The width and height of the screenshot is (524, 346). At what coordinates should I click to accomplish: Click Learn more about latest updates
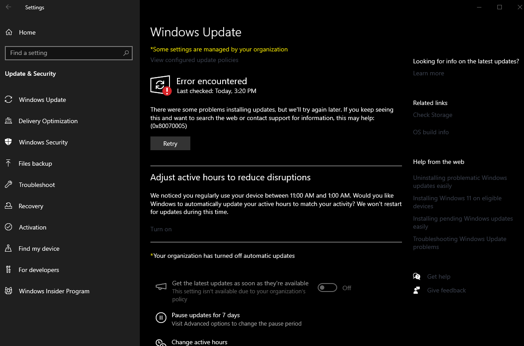429,74
